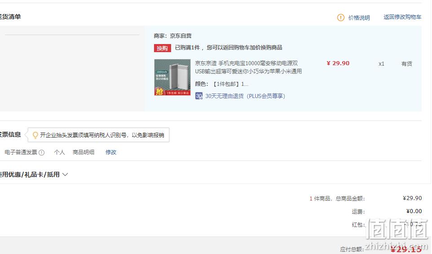Click 修改 to edit invoice info
The width and height of the screenshot is (432, 254).
click(x=111, y=152)
